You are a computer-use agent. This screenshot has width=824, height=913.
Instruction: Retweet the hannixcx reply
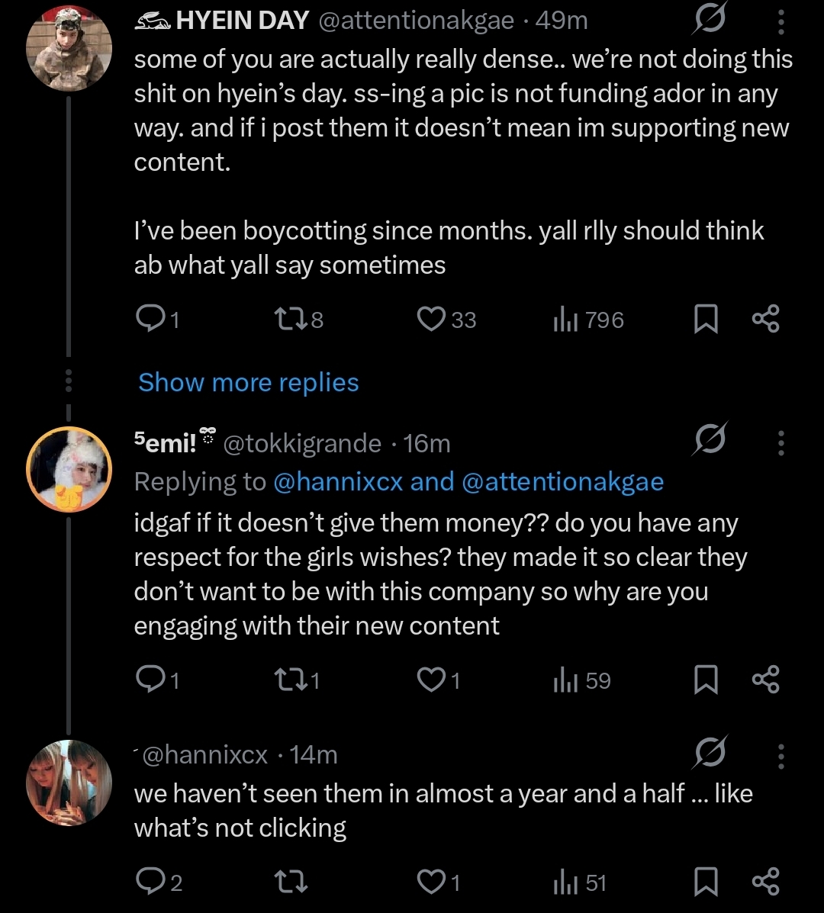tap(289, 882)
